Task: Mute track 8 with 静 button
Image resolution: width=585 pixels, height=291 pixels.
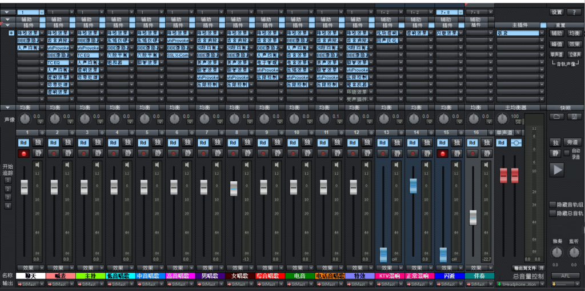Action: (247, 153)
